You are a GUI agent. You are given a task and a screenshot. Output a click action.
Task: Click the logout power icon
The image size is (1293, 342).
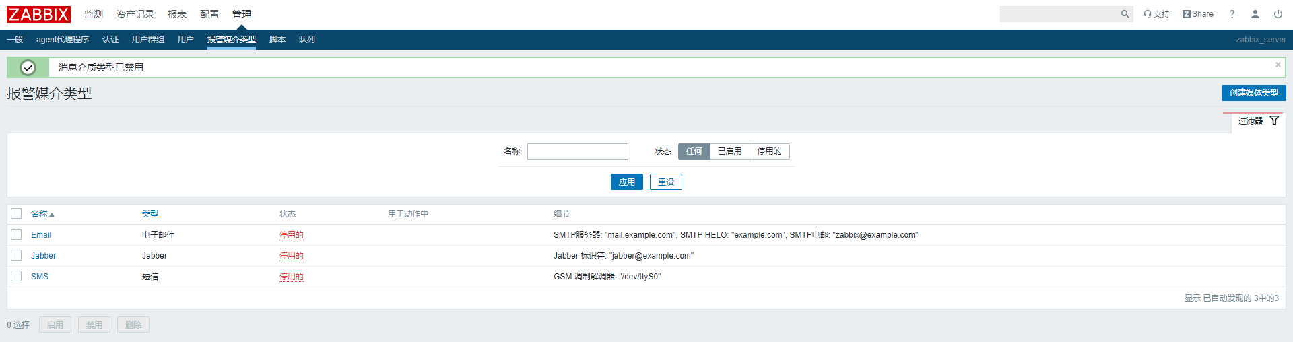pyautogui.click(x=1278, y=14)
